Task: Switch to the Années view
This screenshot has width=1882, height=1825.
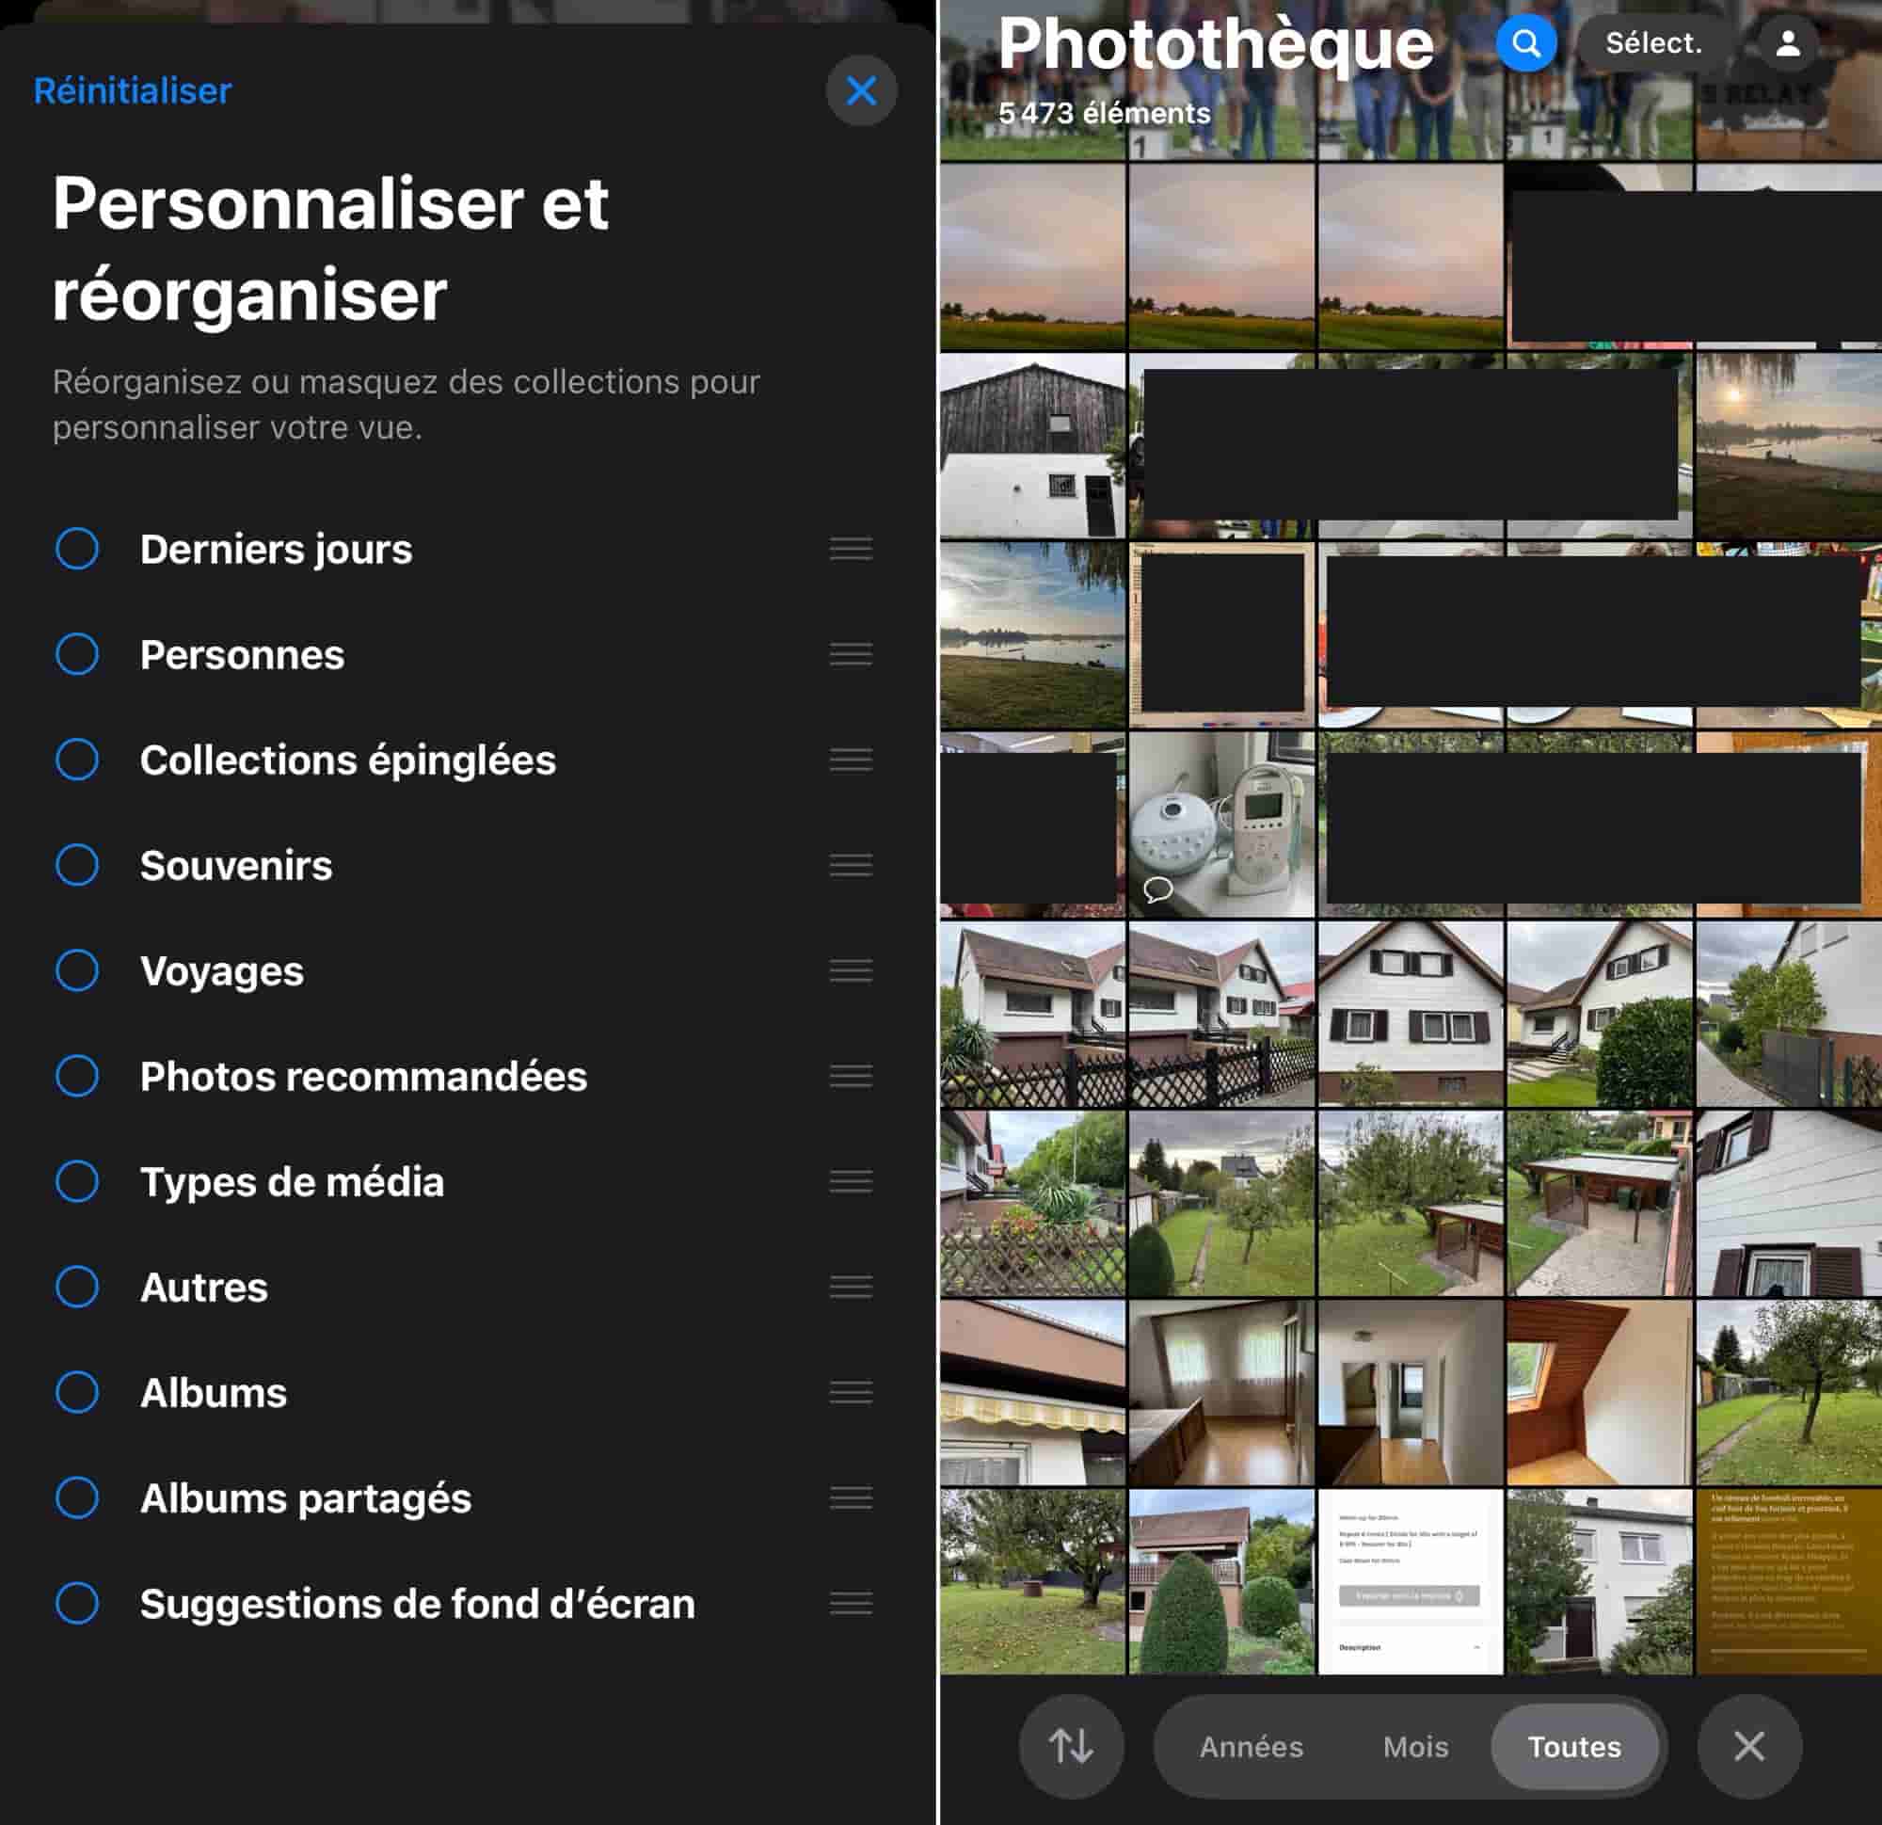Action: (x=1251, y=1746)
